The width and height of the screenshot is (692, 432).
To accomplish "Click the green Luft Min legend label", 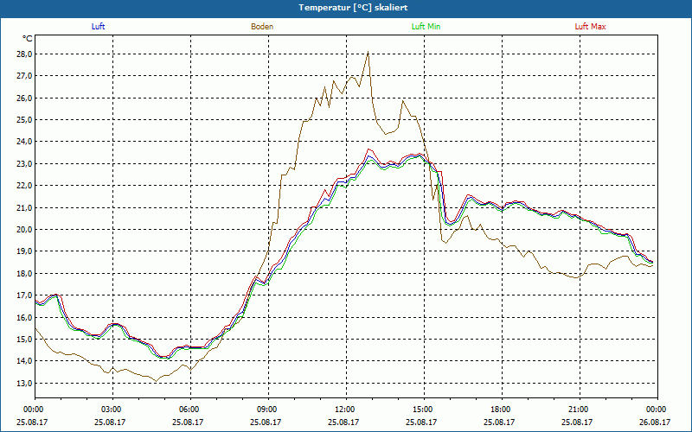I will (426, 27).
